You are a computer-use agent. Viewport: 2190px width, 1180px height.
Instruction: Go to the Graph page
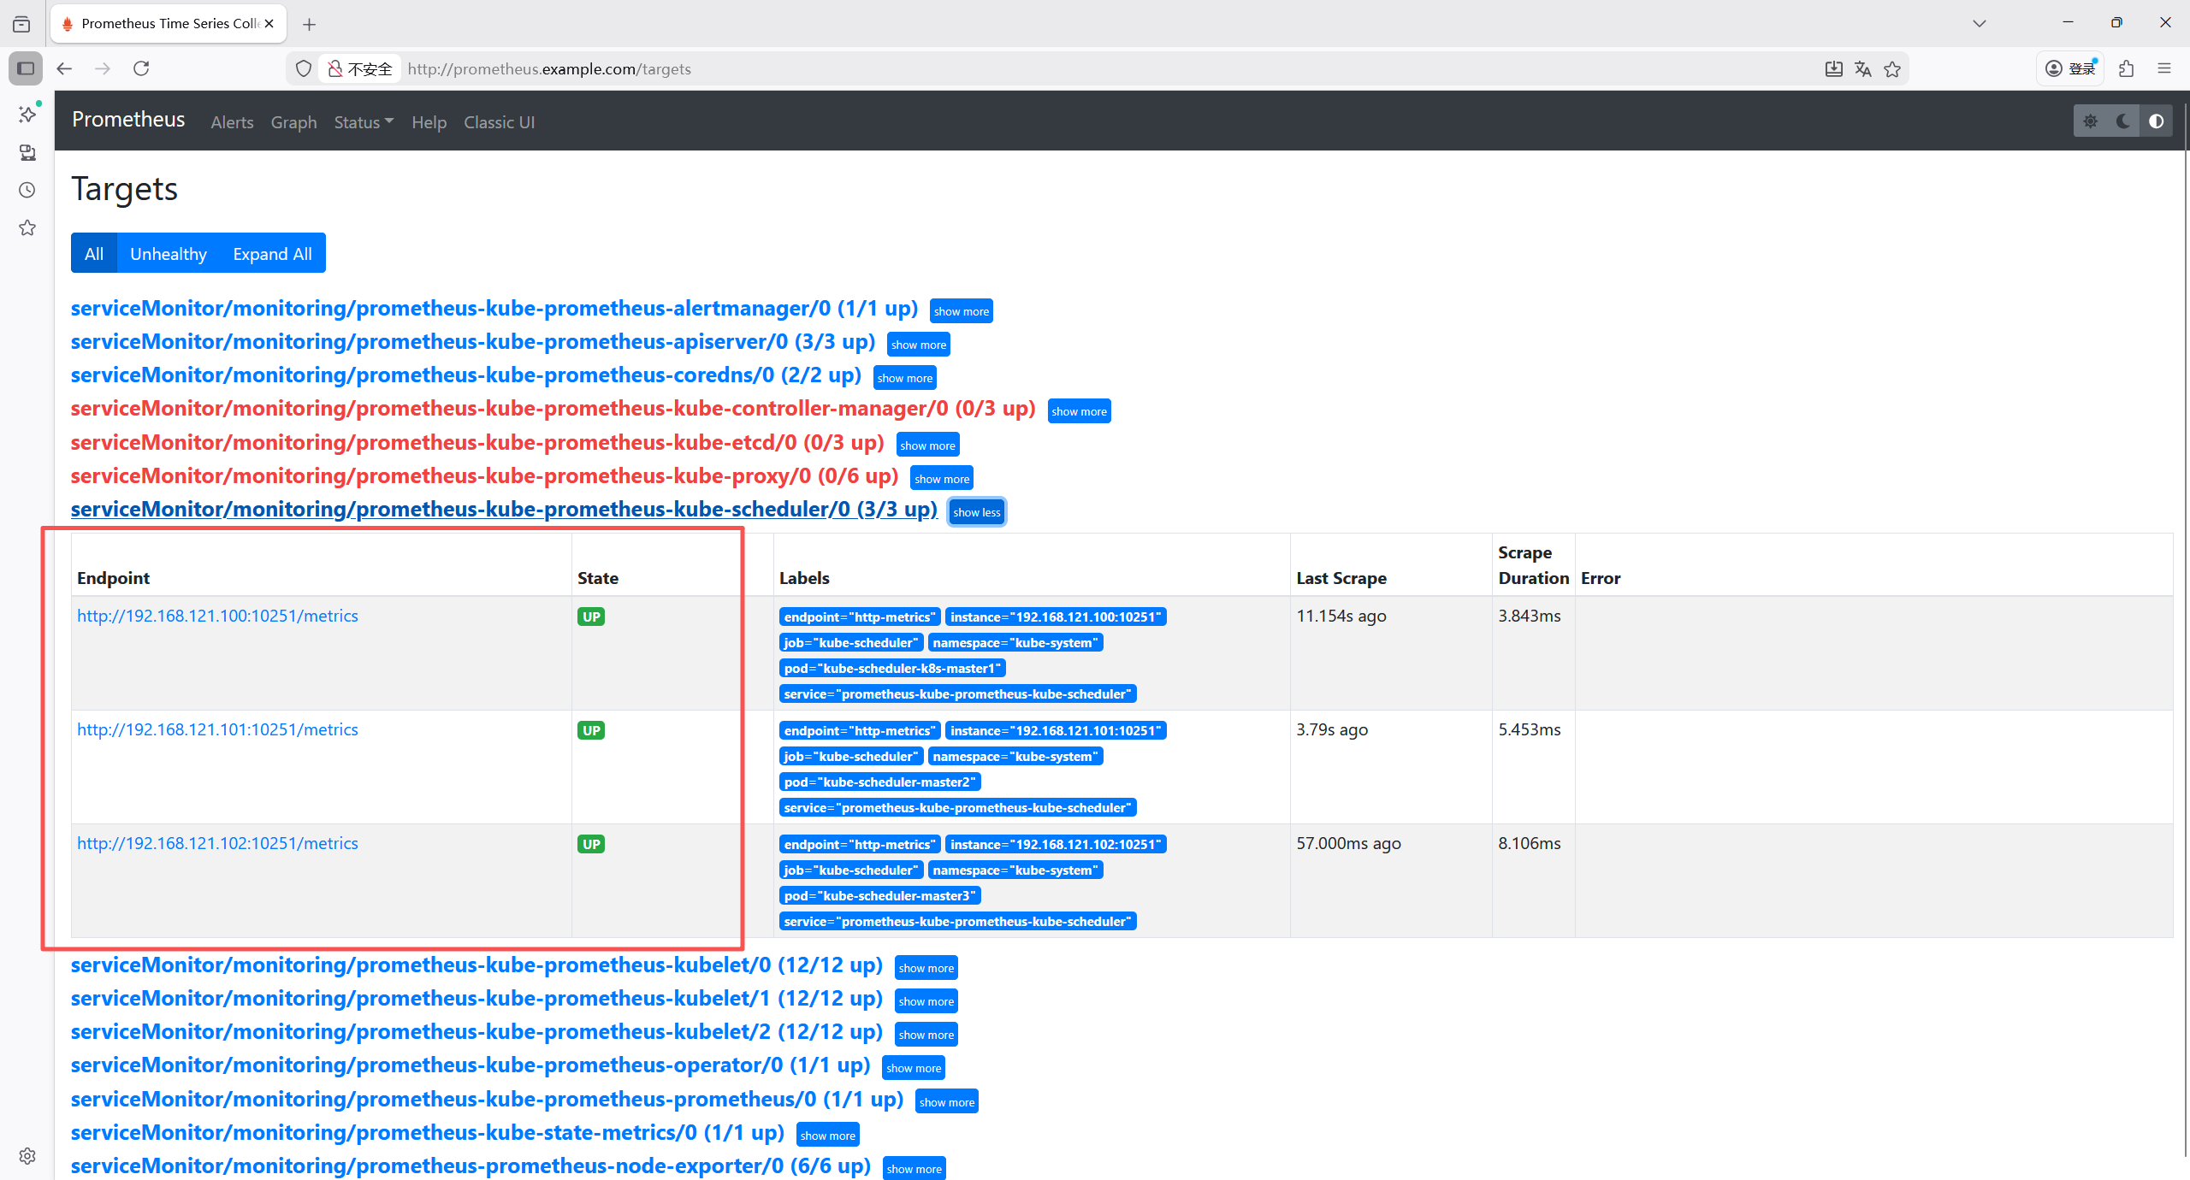click(293, 122)
